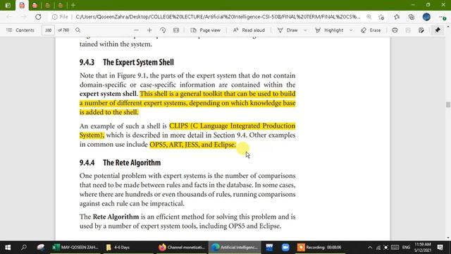Viewport: 451px width, 254px height.
Task: Click the Save icon in PDF toolbar
Action: (408, 30)
